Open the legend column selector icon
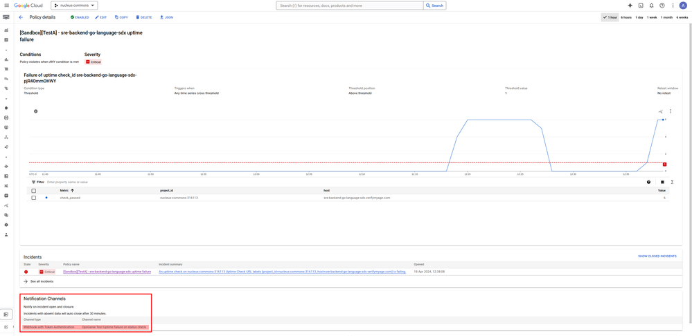 (662, 182)
